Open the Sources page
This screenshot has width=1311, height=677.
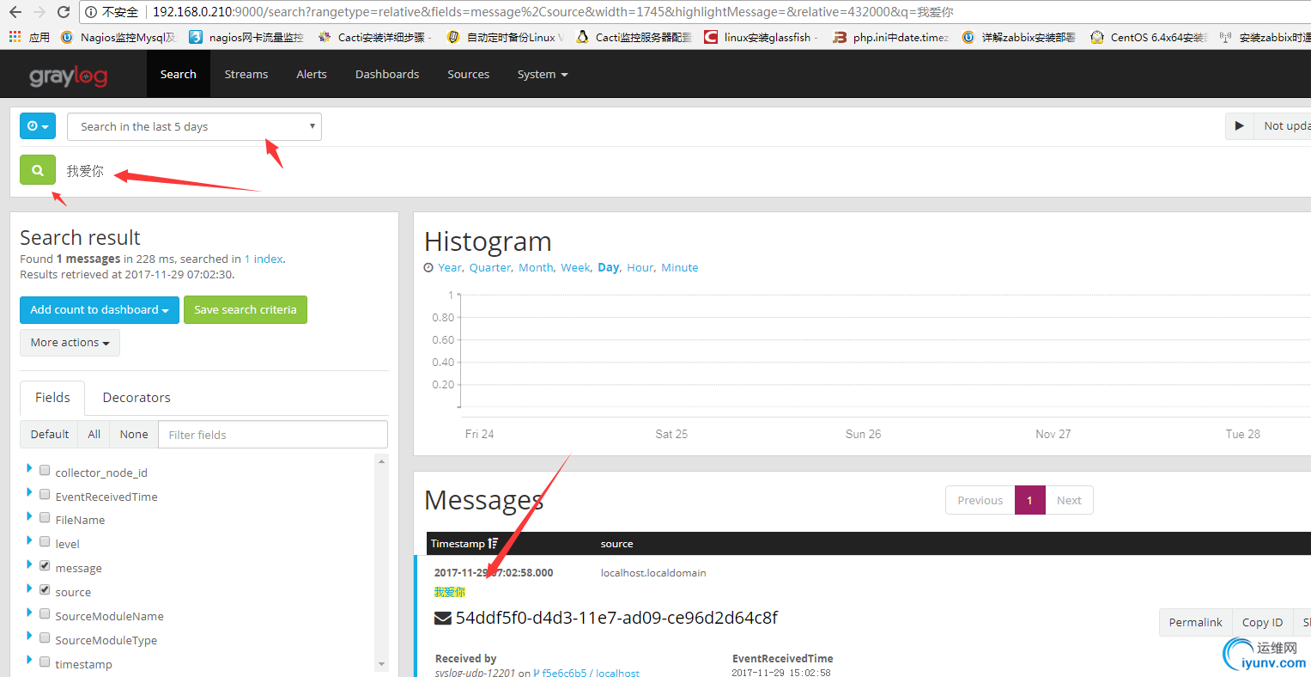(x=468, y=75)
